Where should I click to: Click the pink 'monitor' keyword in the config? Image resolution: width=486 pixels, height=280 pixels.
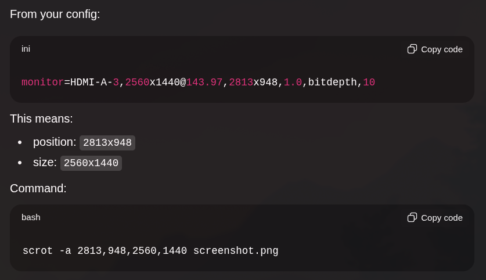pos(42,82)
